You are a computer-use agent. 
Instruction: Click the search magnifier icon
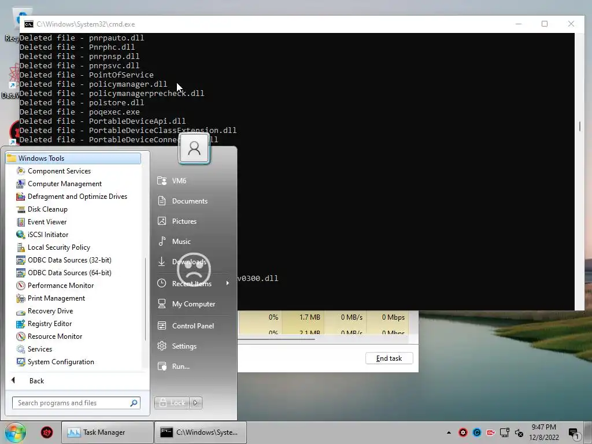pyautogui.click(x=134, y=403)
